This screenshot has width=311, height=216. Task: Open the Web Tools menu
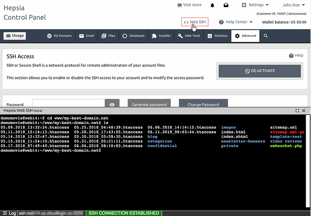click(191, 36)
